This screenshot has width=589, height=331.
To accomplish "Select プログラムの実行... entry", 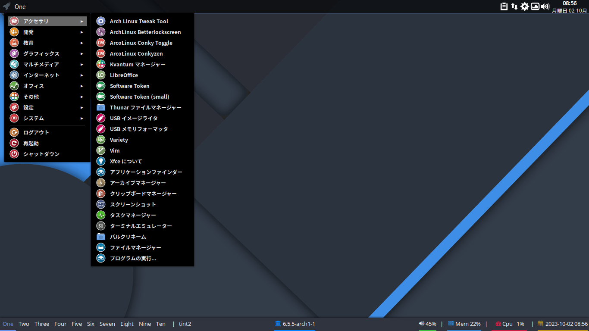I will tap(142, 258).
